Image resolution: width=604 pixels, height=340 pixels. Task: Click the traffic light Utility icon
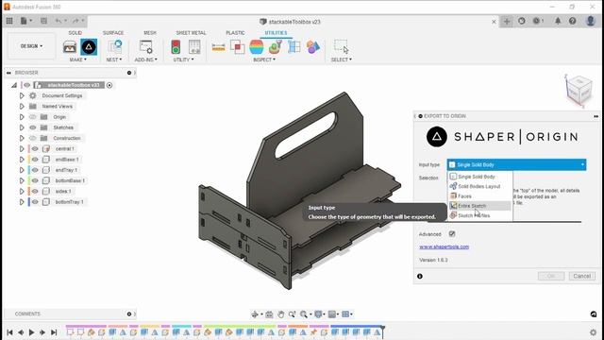[x=176, y=46]
